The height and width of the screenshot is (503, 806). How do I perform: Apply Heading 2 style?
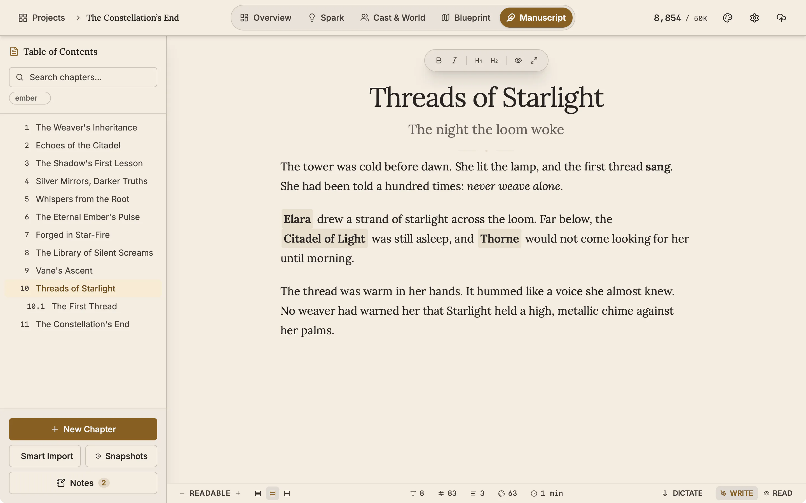494,61
